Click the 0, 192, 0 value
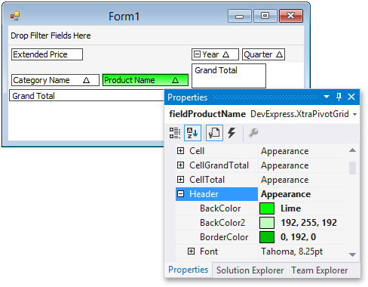This screenshot has width=368, height=287. [298, 237]
